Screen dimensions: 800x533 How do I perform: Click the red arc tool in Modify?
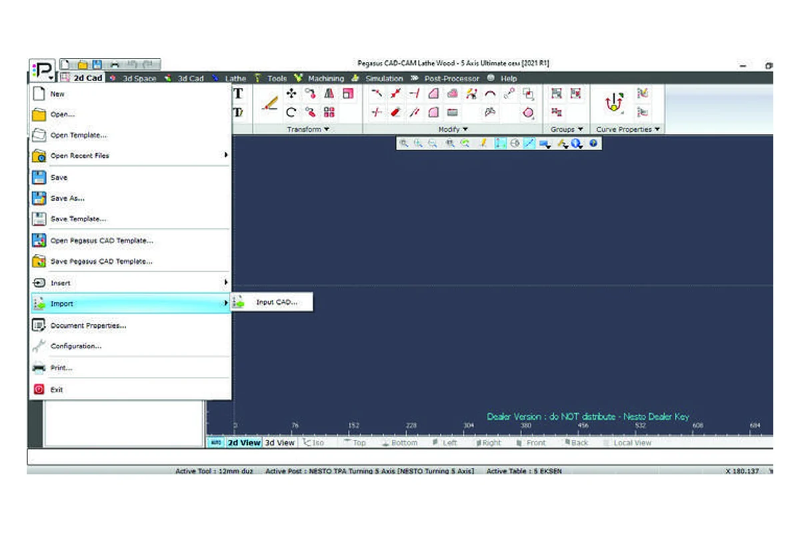click(490, 94)
